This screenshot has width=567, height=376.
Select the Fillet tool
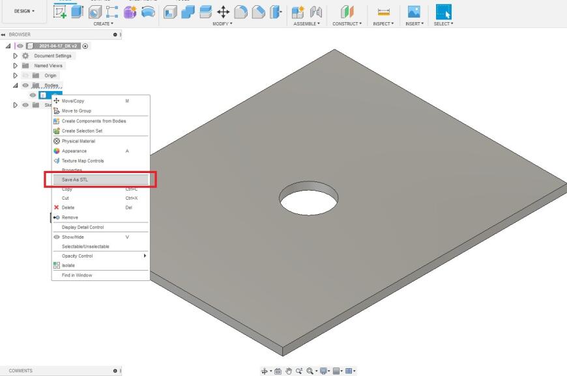click(241, 12)
